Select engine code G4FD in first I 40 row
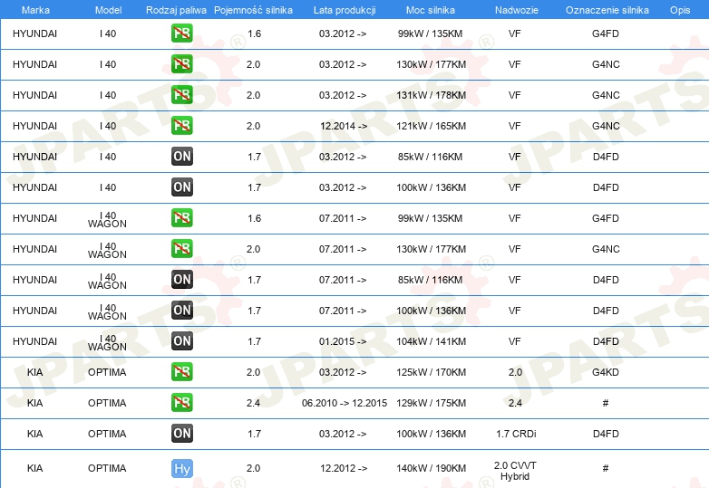Screen dimensions: 709x488 [x=606, y=33]
